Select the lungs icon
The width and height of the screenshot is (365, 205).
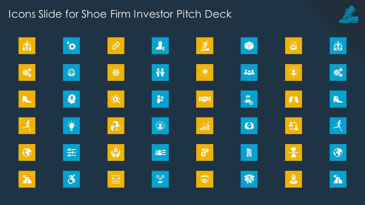(293, 99)
